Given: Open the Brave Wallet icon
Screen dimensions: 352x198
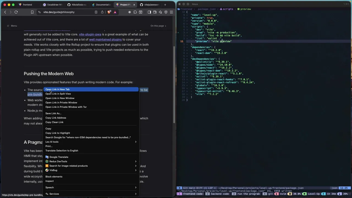Looking at the screenshot, I should pyautogui.click(x=155, y=12).
